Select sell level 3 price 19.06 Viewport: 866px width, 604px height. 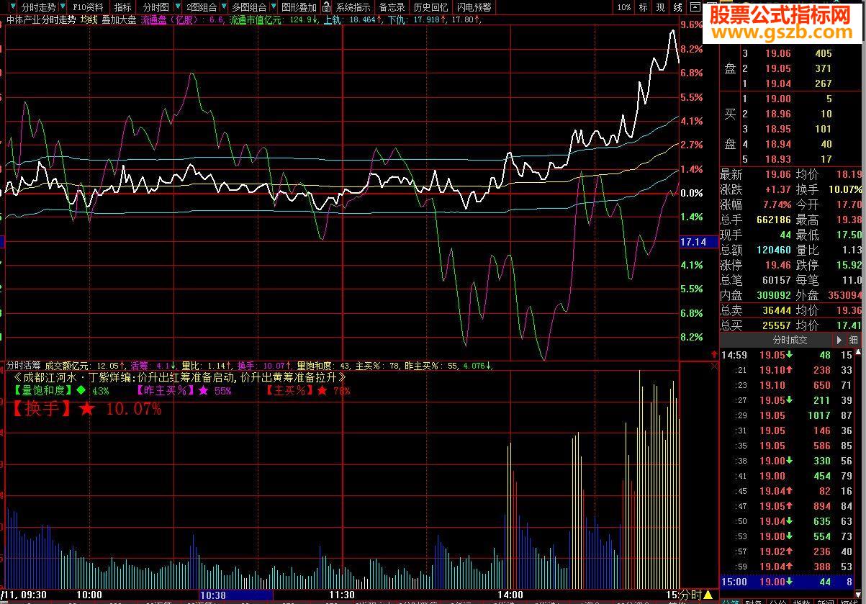pos(777,53)
